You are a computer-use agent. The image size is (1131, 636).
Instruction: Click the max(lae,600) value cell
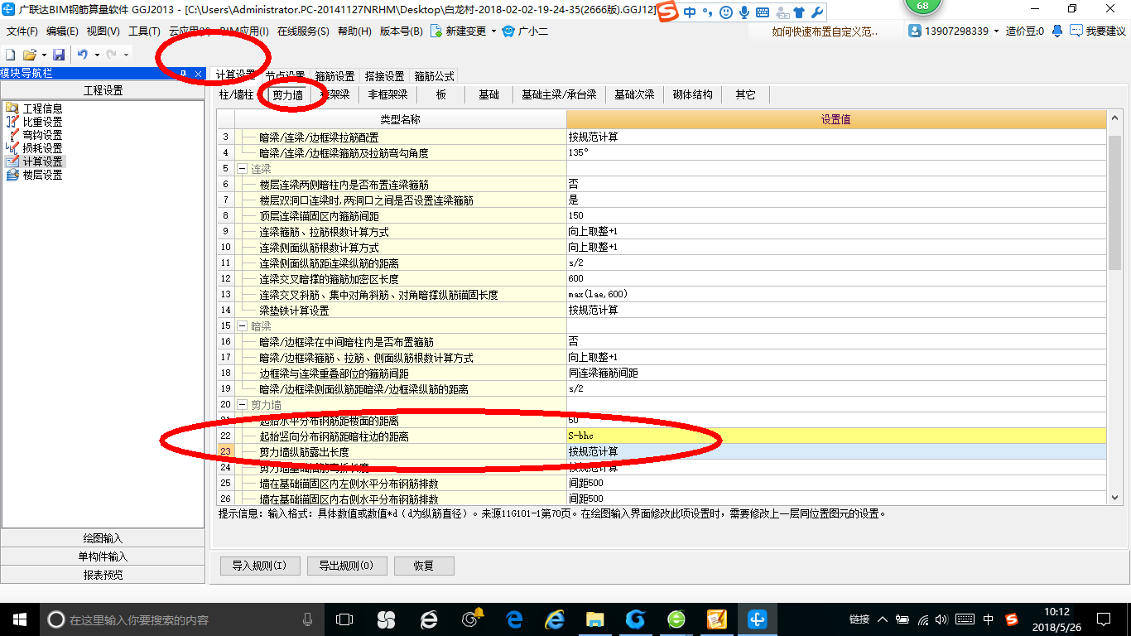point(836,294)
